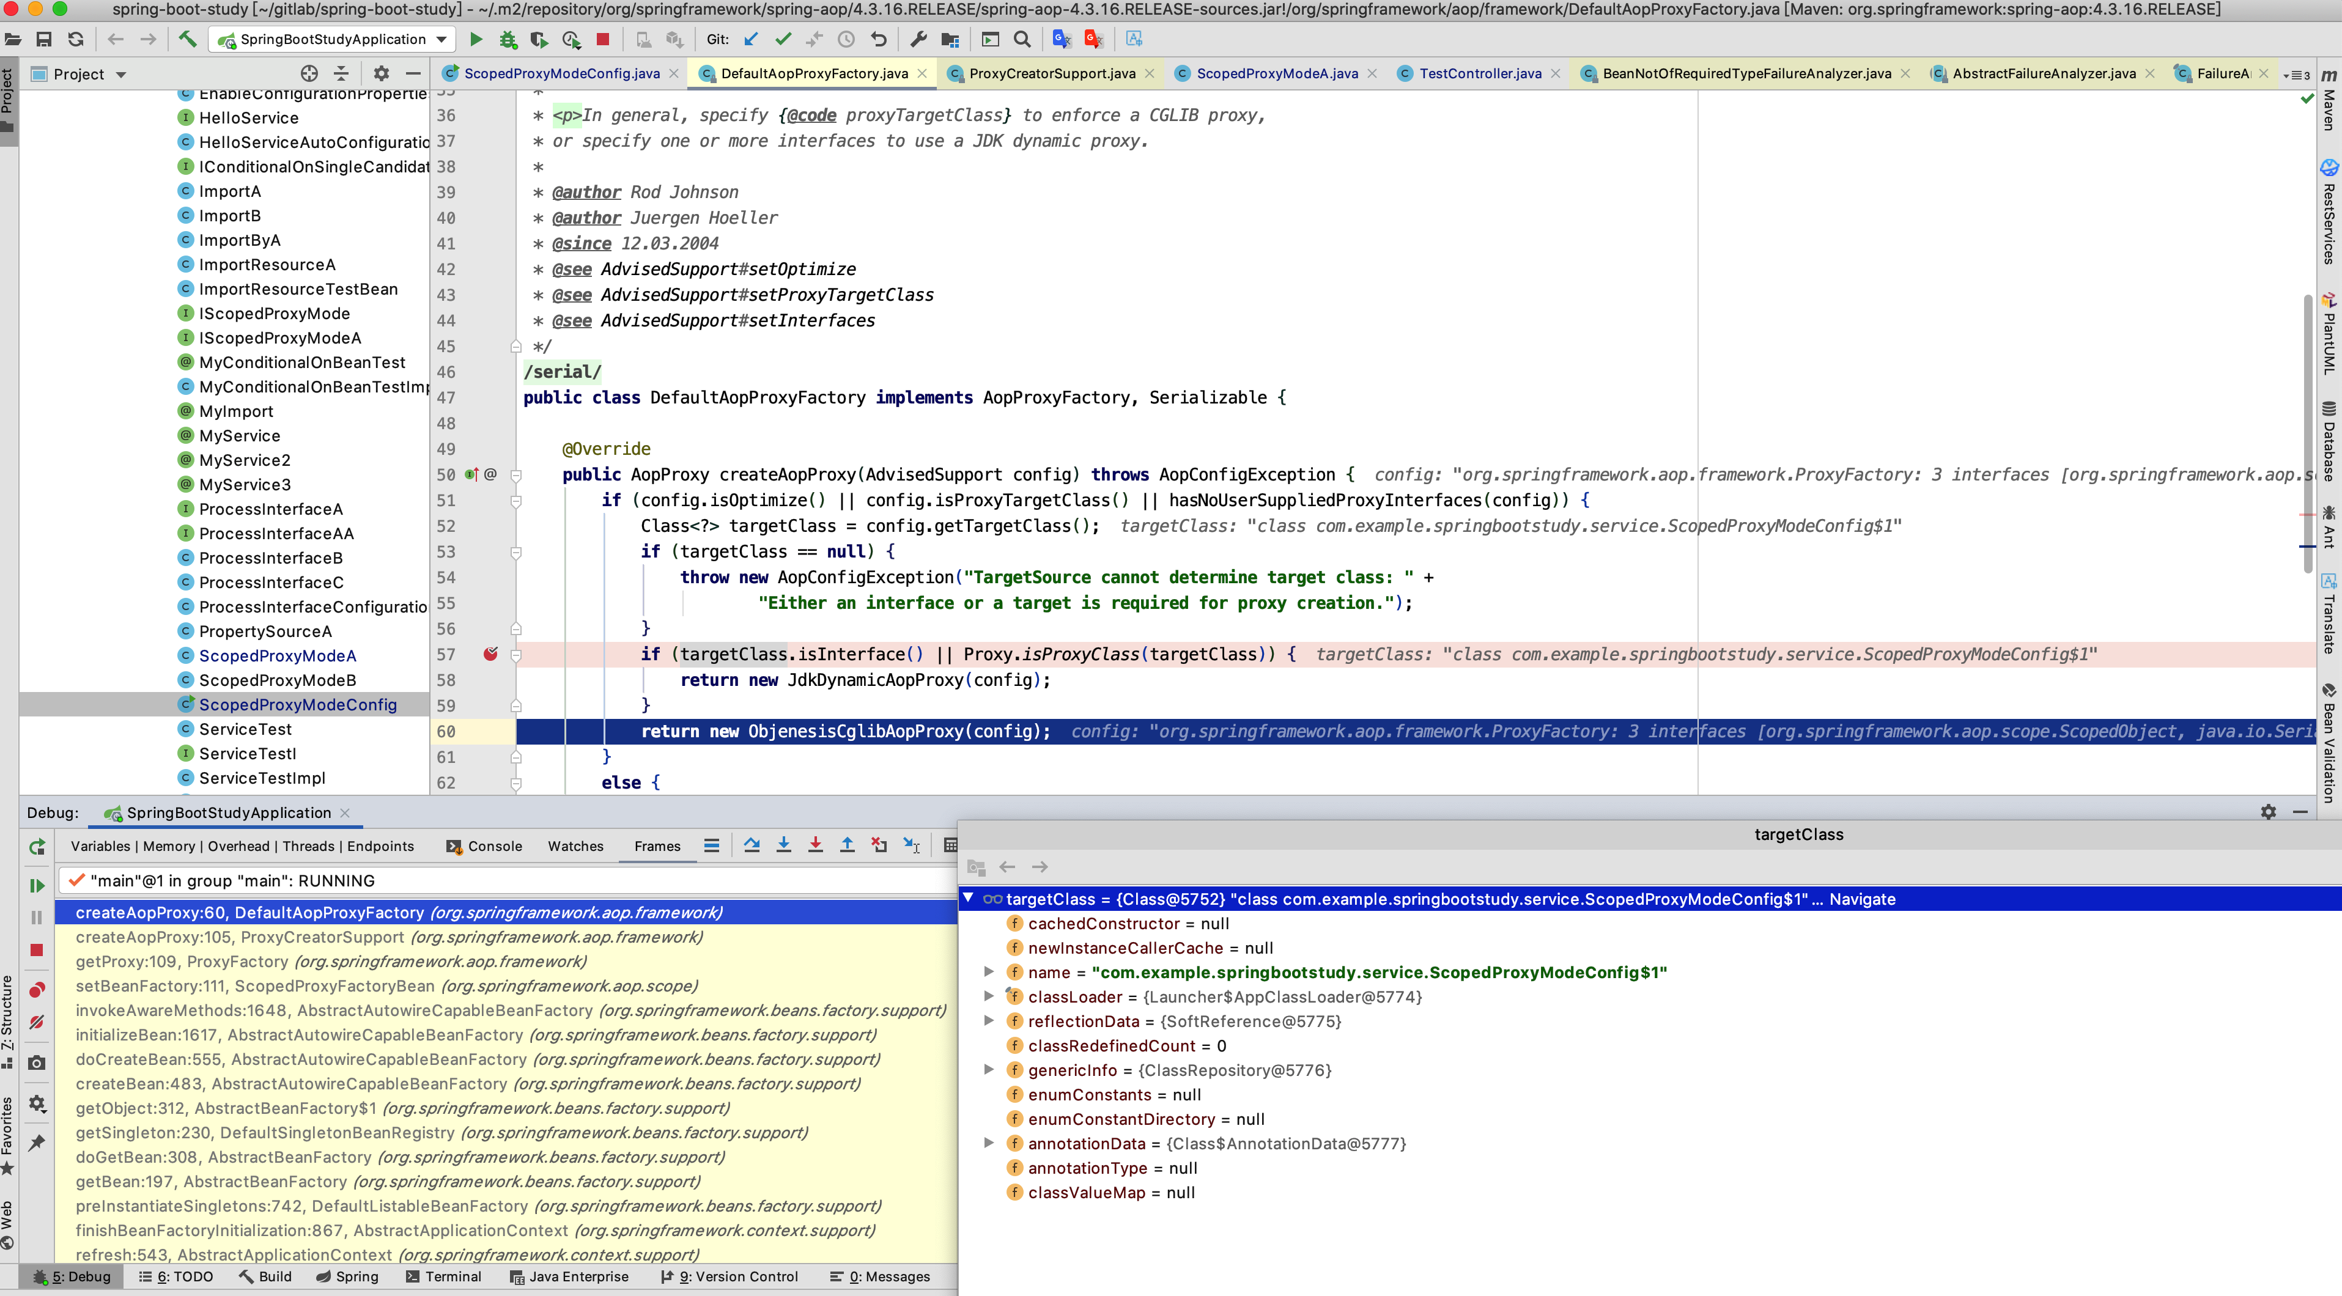This screenshot has width=2342, height=1296.
Task: Expand the classLoader field node
Action: (x=989, y=996)
